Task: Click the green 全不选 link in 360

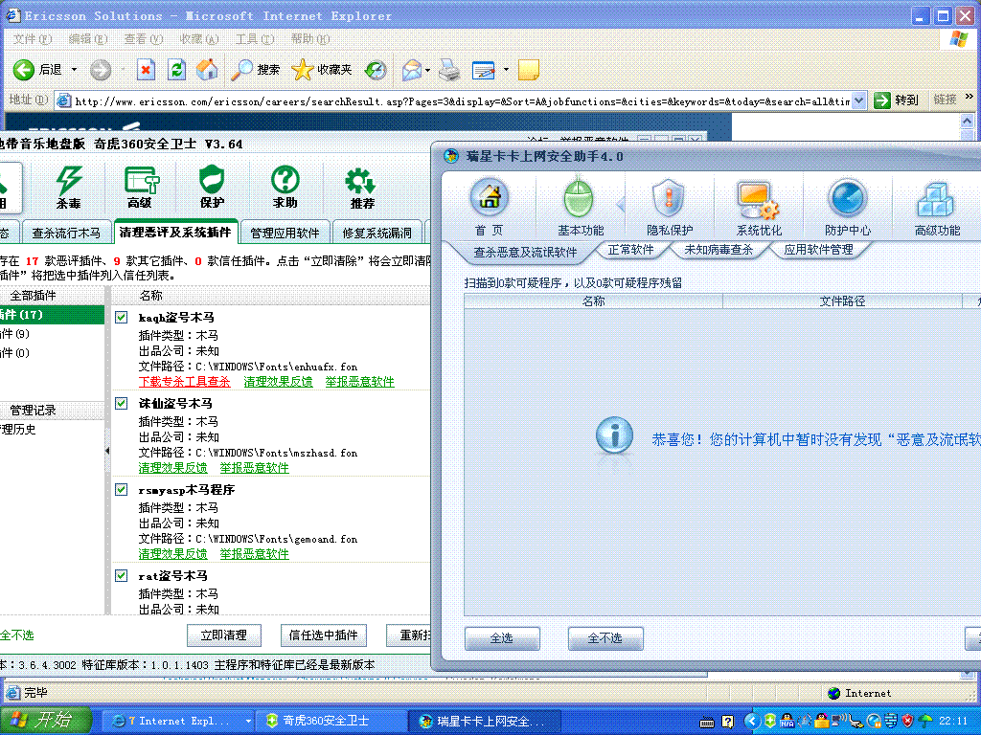Action: coord(17,635)
